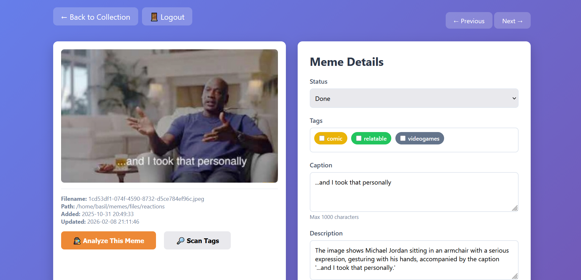Click the Added date 2025-10-31 20:49:33

tap(108, 214)
